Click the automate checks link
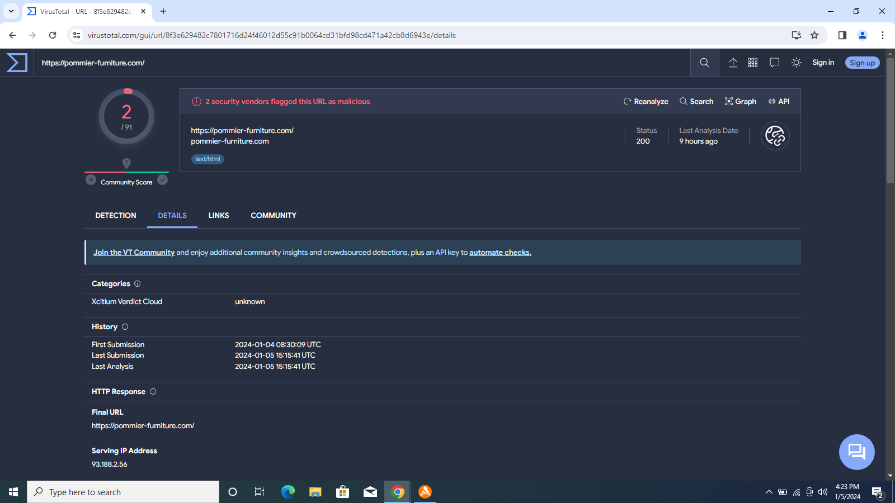The image size is (895, 503). click(500, 253)
